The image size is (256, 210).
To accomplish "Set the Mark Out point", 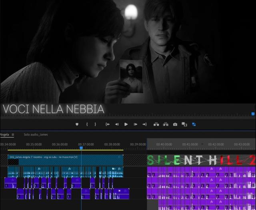I will coord(95,124).
